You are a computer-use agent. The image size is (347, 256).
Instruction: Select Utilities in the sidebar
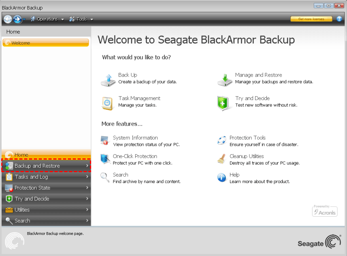[x=46, y=209]
